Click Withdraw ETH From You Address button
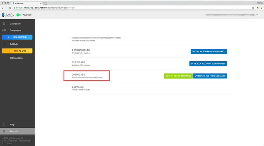The width and height of the screenshot is (264, 146). point(209,51)
